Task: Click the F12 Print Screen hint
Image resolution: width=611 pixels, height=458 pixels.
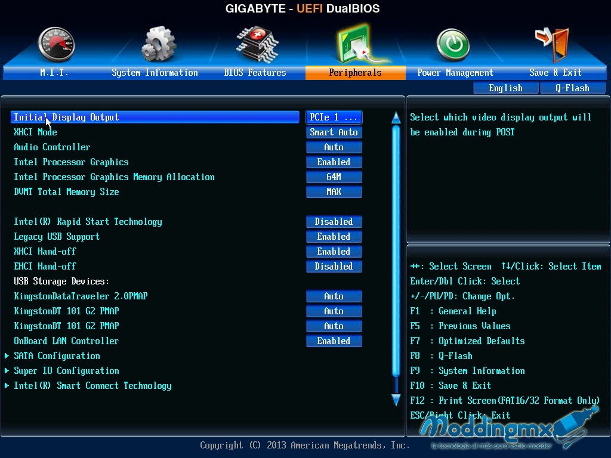Action: click(x=505, y=400)
